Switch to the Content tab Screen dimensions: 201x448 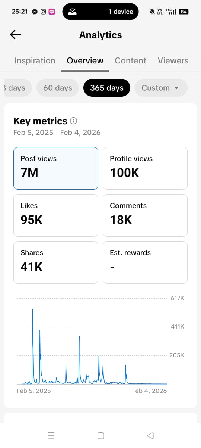(x=131, y=60)
